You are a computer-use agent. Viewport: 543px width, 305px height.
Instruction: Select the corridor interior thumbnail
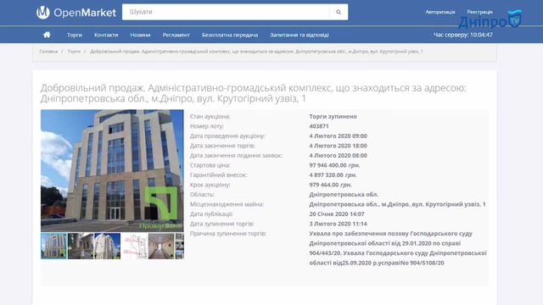(161, 246)
